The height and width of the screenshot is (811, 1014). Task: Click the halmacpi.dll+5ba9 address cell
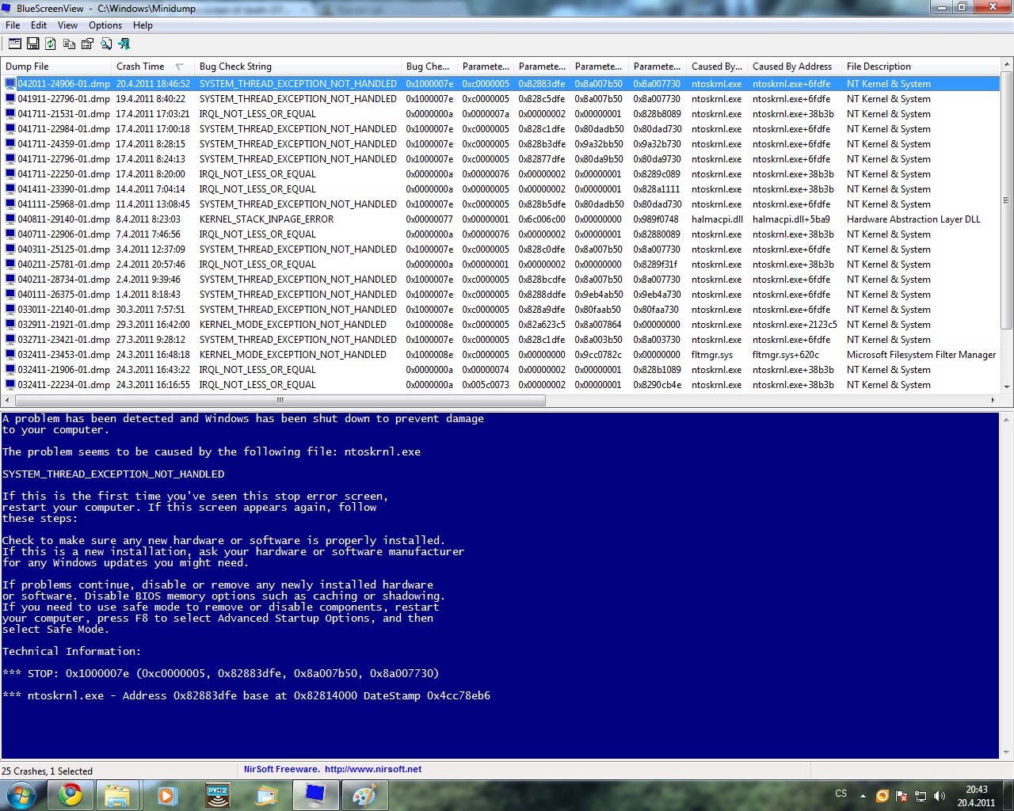pos(791,219)
